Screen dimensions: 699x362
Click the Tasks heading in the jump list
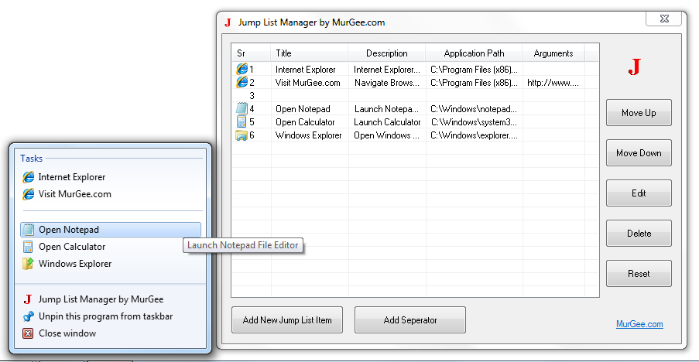(x=31, y=159)
